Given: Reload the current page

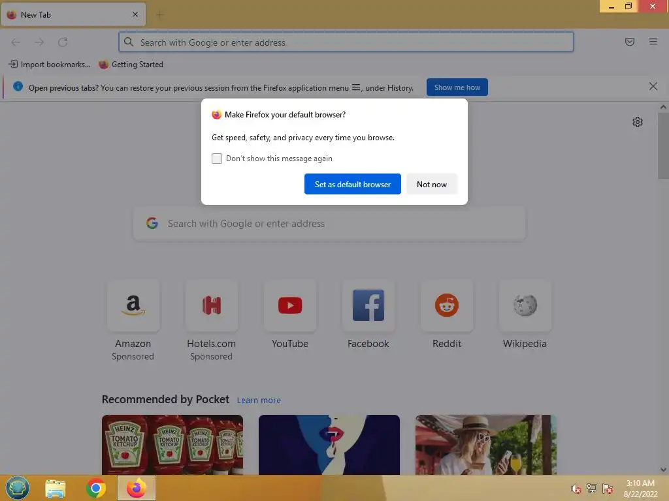Looking at the screenshot, I should (63, 42).
